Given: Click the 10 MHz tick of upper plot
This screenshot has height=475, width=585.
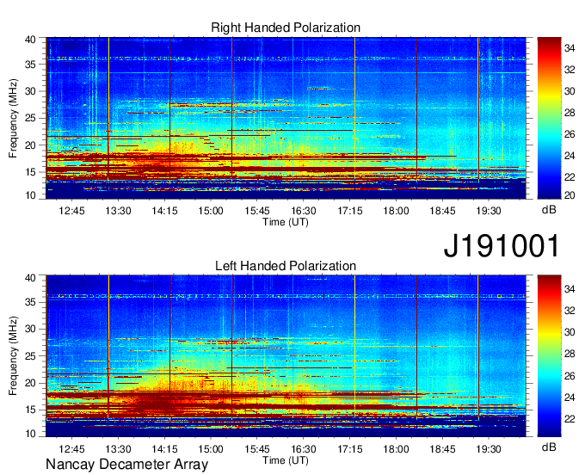Looking at the screenshot, I should tap(31, 194).
